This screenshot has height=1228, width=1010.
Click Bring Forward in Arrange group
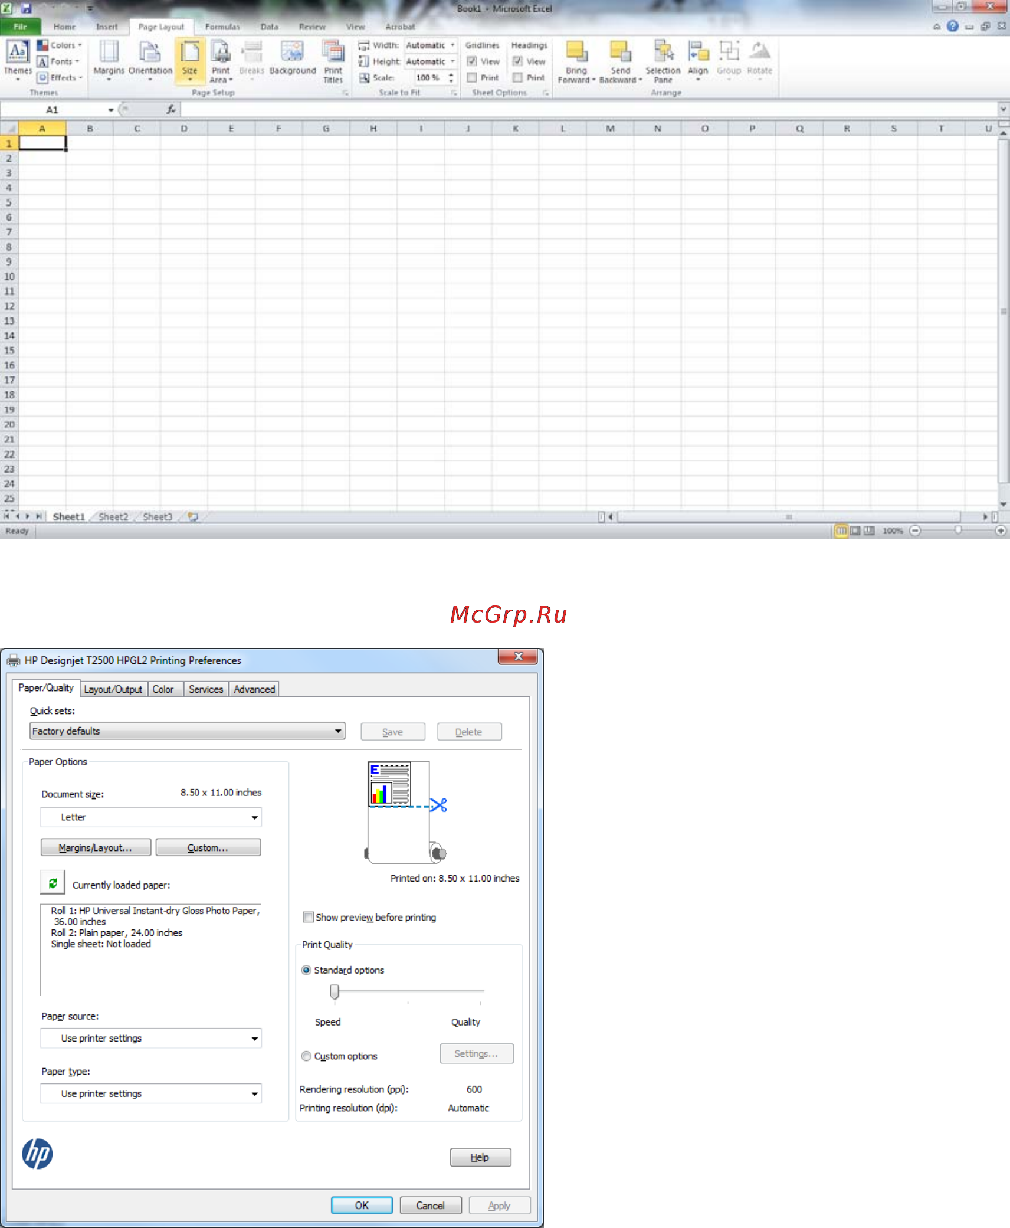click(x=576, y=61)
